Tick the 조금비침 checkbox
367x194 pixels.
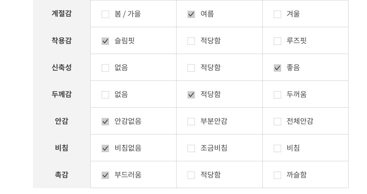pyautogui.click(x=191, y=148)
